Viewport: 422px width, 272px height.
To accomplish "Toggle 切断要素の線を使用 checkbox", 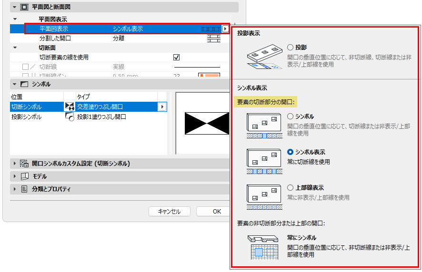I will (x=177, y=57).
